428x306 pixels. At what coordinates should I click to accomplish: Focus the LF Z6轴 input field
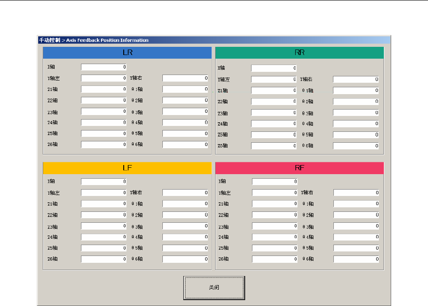click(x=104, y=259)
